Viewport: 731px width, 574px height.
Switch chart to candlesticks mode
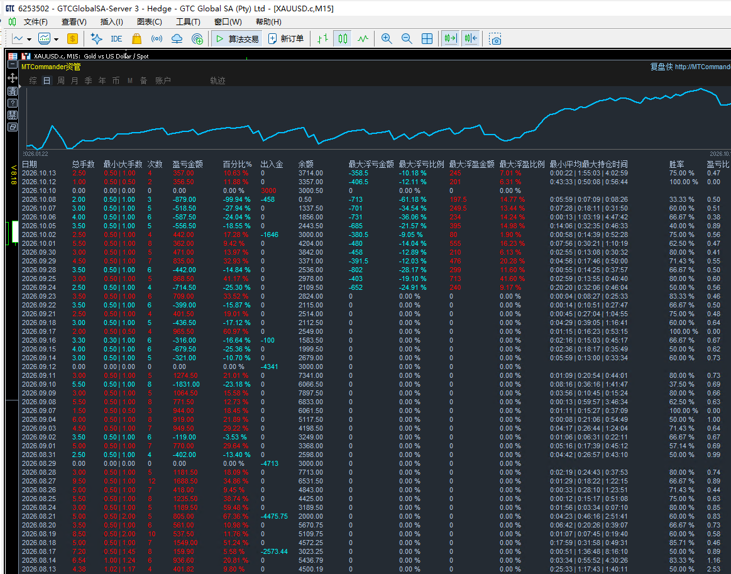point(343,39)
